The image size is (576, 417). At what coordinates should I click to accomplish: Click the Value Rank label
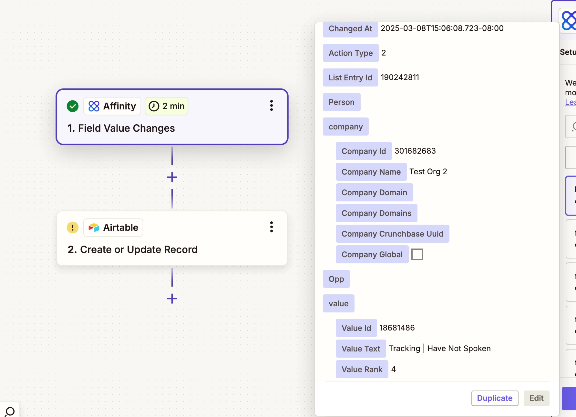tap(362, 369)
